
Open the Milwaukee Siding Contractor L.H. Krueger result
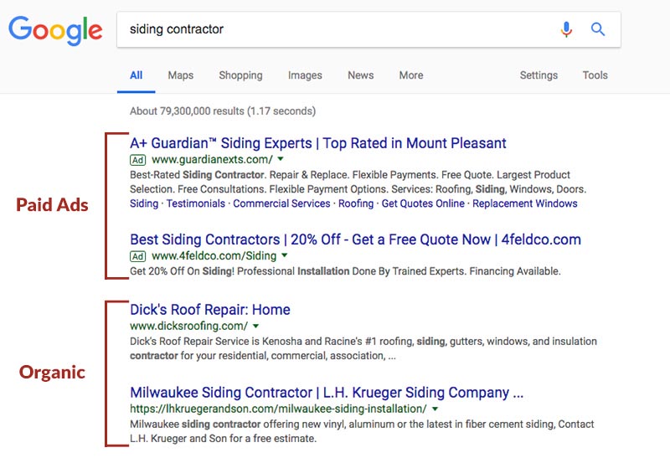coord(327,392)
